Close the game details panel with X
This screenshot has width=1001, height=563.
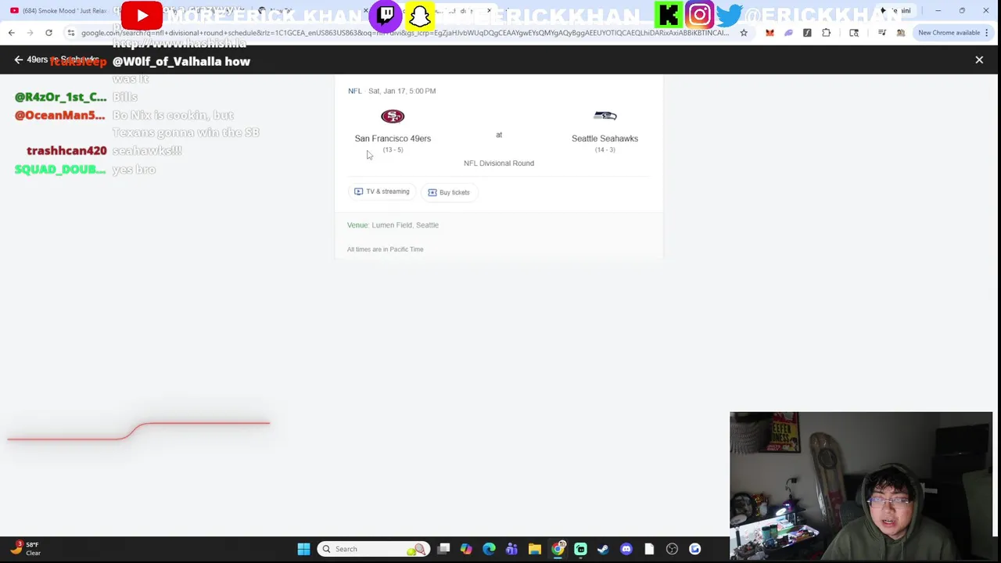[x=979, y=59]
